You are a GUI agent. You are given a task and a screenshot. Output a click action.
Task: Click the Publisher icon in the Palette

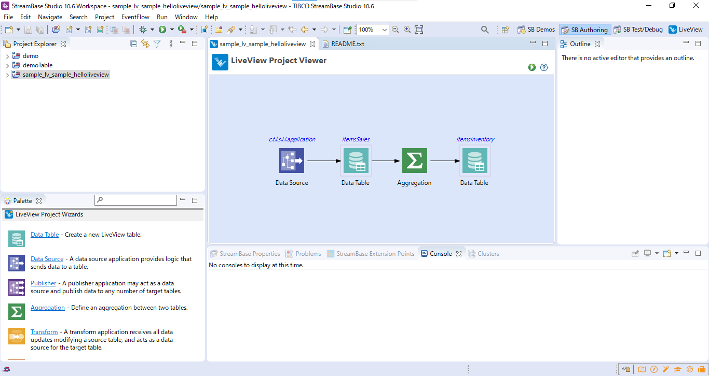(17, 287)
